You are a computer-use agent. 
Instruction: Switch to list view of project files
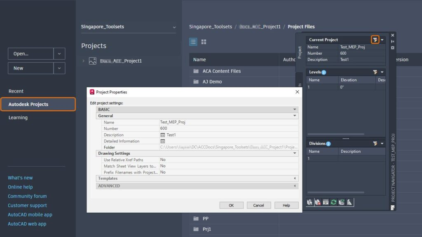(193, 42)
